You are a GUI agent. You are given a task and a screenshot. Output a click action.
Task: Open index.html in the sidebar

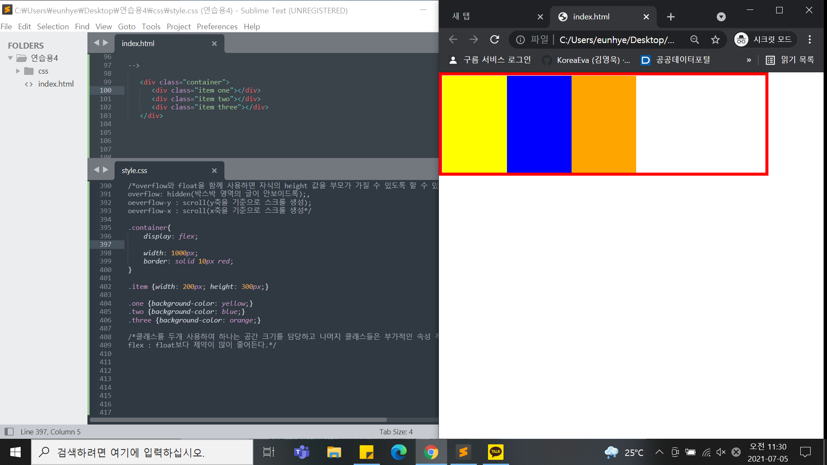coord(56,84)
